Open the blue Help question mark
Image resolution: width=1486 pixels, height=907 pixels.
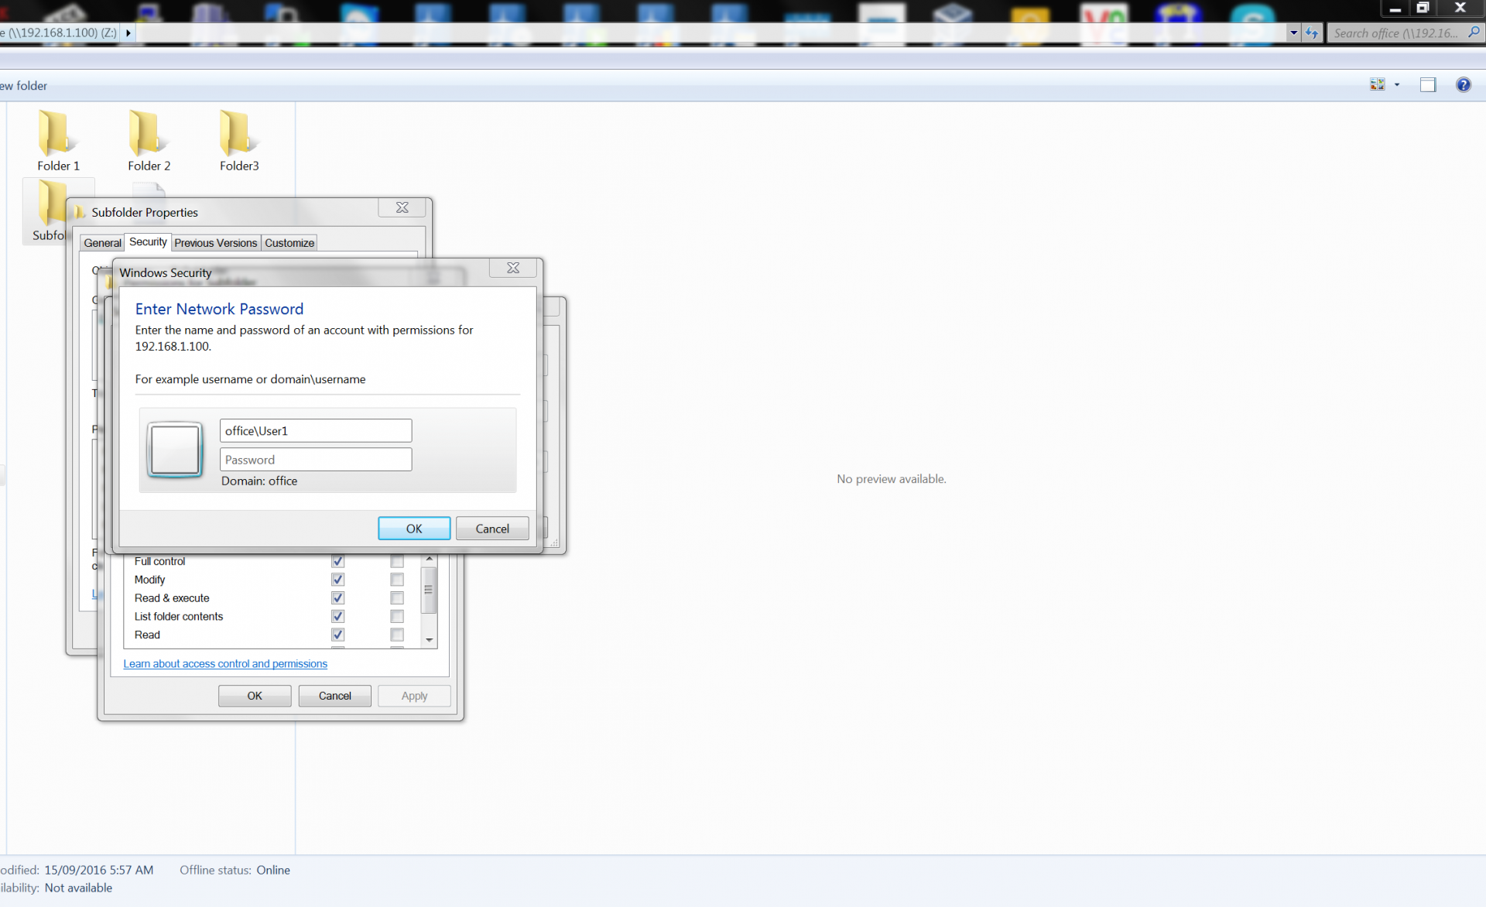(x=1463, y=85)
